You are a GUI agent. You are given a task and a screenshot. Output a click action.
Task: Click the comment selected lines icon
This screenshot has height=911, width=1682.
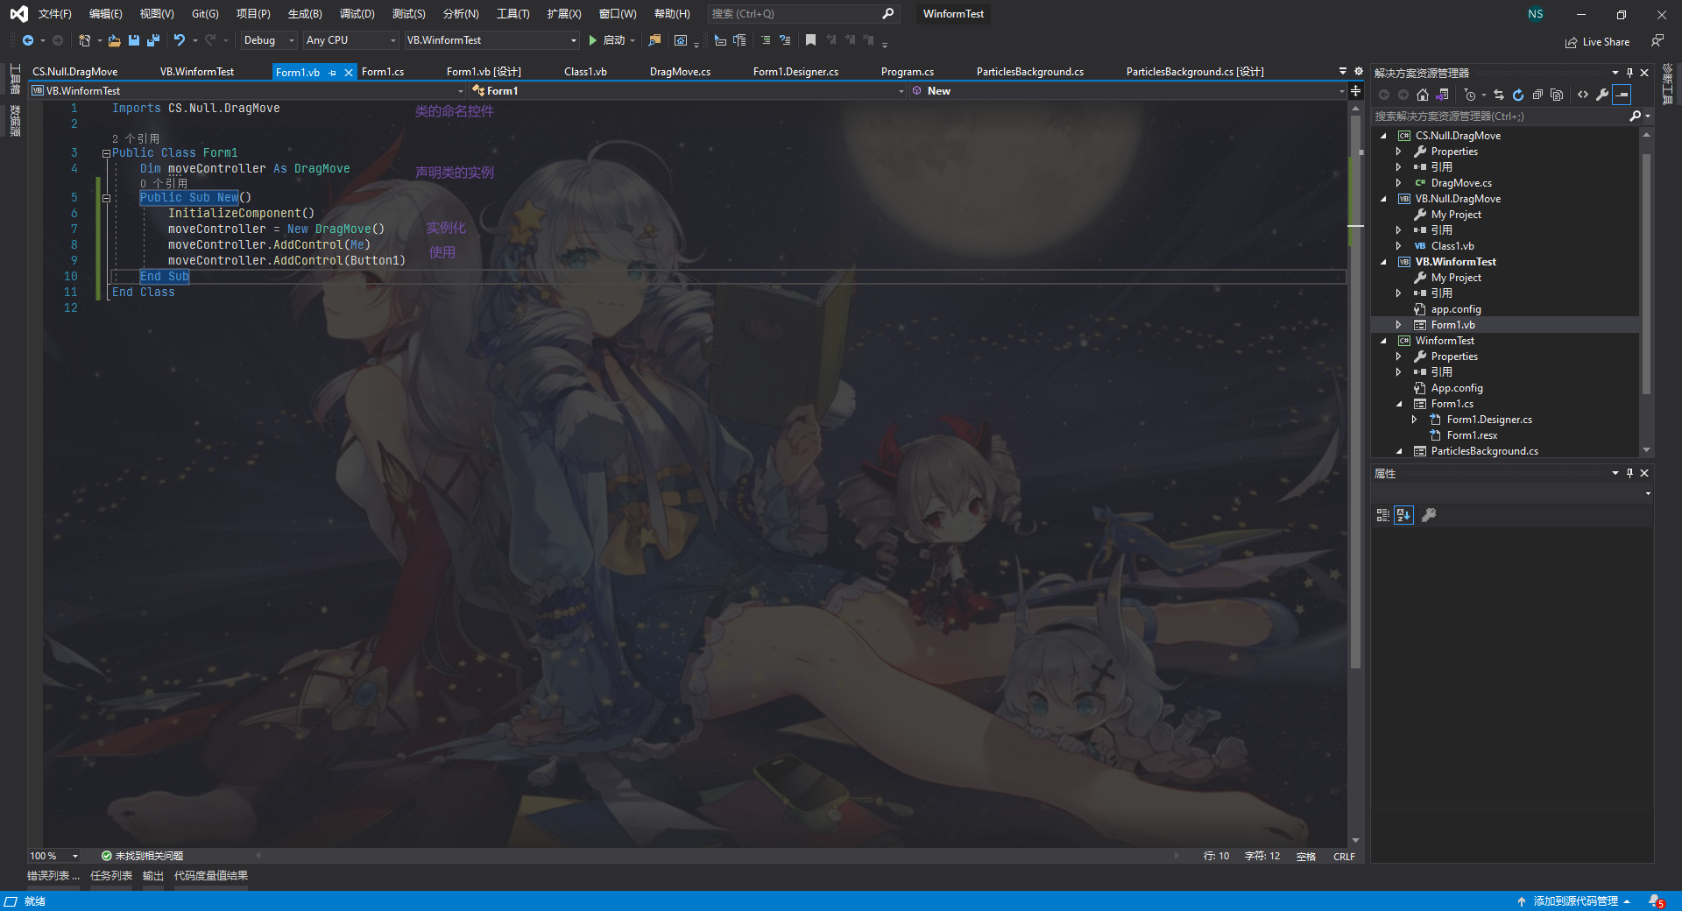[766, 40]
